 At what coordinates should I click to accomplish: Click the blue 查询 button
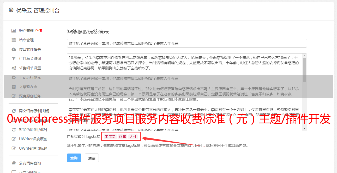click(x=74, y=158)
